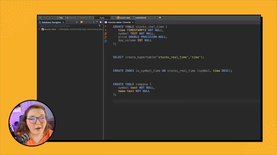The width and height of the screenshot is (277, 155).
Task: Open the Auto commit mode dropdown
Action: coord(102,18)
